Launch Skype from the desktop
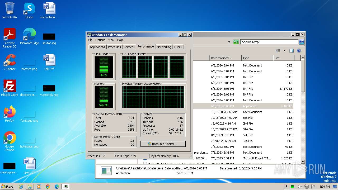The image size is (338, 190). tap(29, 11)
